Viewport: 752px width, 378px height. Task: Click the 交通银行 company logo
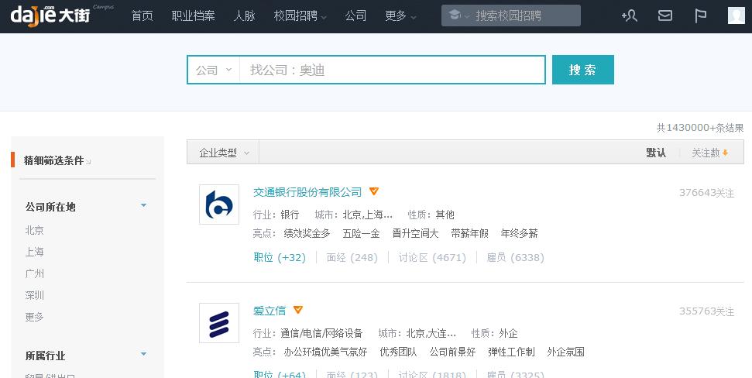[x=219, y=204]
